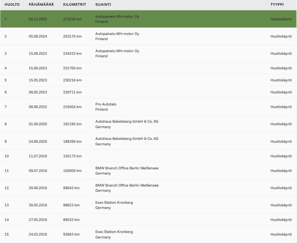
Task: Select service row 15 dated 24.03.2016
Action: tap(148, 234)
